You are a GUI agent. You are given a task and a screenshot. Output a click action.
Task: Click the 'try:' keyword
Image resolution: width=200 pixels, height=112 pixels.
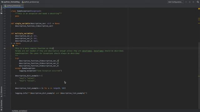(17, 58)
